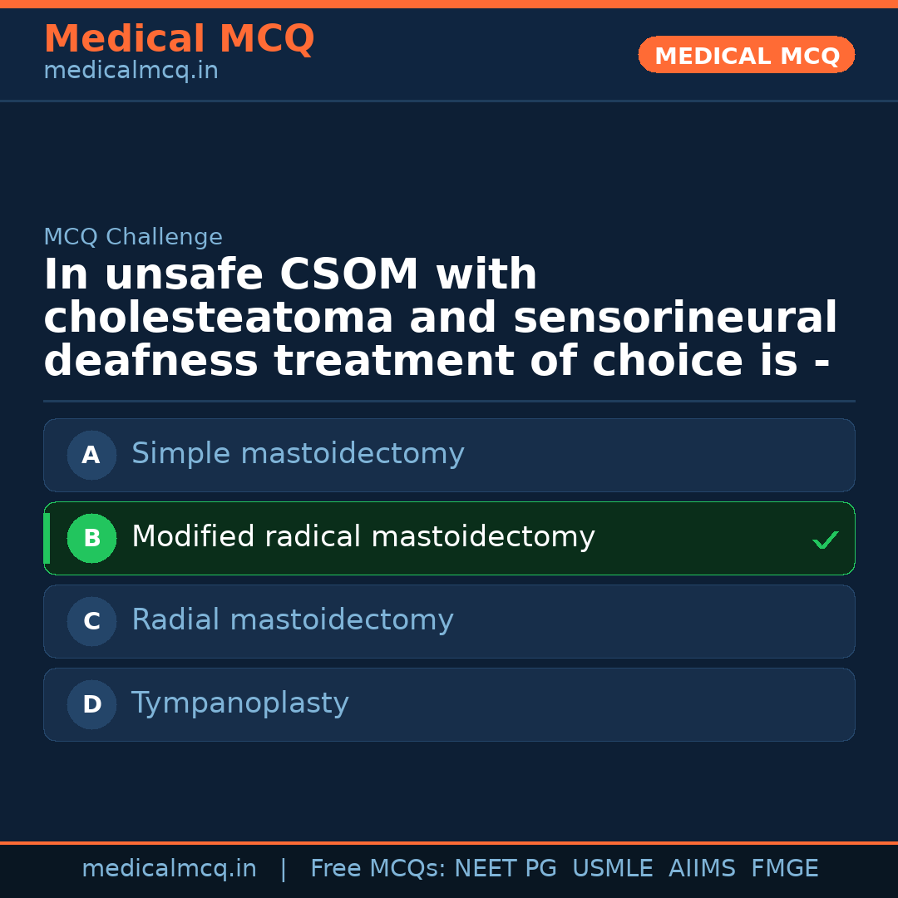The image size is (898, 898).
Task: Click the green checkmark on option B
Action: [825, 540]
